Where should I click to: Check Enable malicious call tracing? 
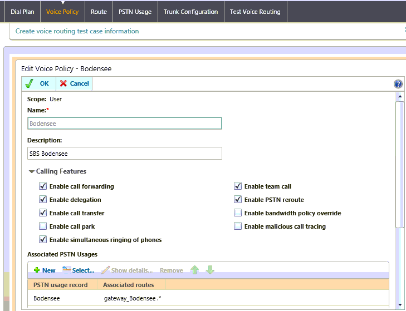click(238, 226)
